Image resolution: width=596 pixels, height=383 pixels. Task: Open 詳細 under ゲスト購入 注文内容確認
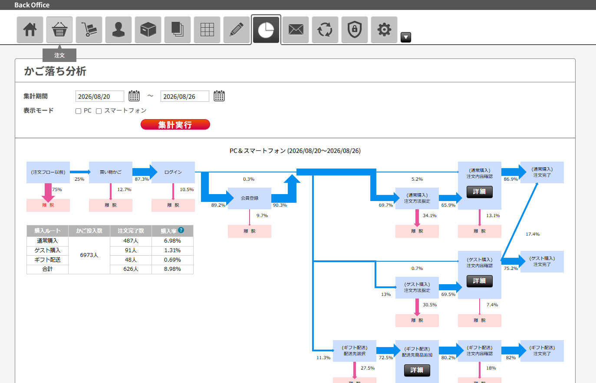click(x=480, y=281)
